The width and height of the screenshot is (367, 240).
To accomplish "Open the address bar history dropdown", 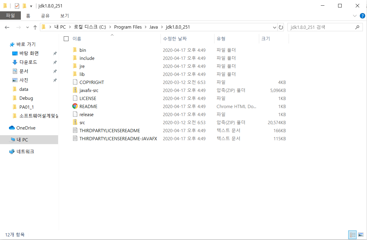I will point(275,27).
